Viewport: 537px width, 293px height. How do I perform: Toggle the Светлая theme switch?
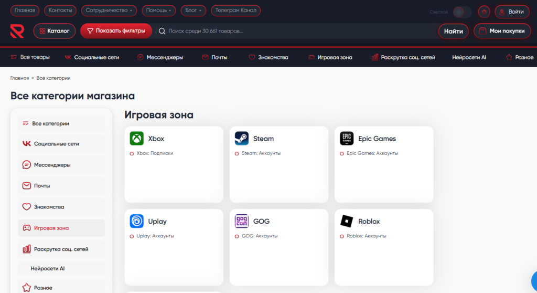pos(462,13)
